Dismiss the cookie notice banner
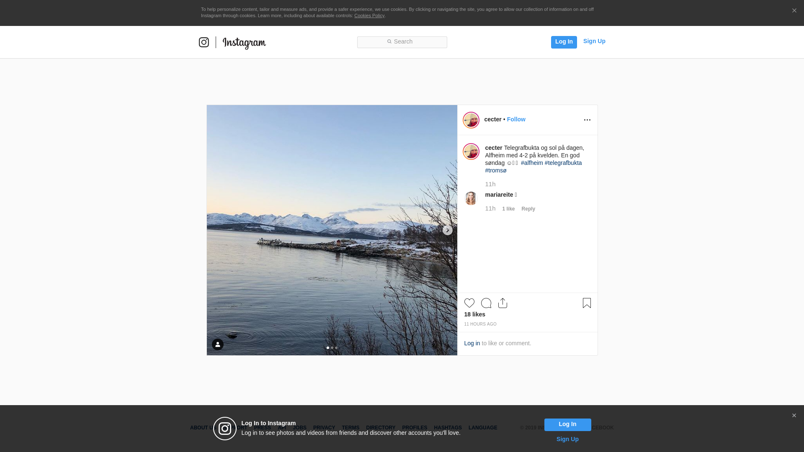Screen dimensions: 804x452 [794, 11]
